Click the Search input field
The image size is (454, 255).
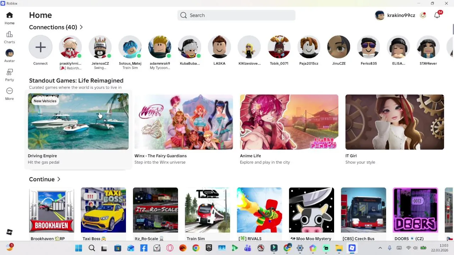pos(236,15)
